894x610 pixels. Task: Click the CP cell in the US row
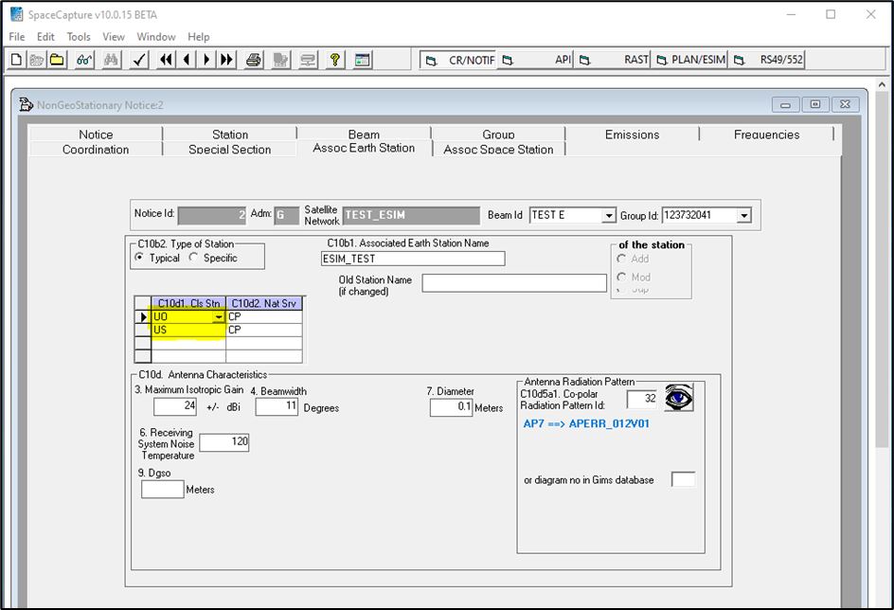point(264,330)
